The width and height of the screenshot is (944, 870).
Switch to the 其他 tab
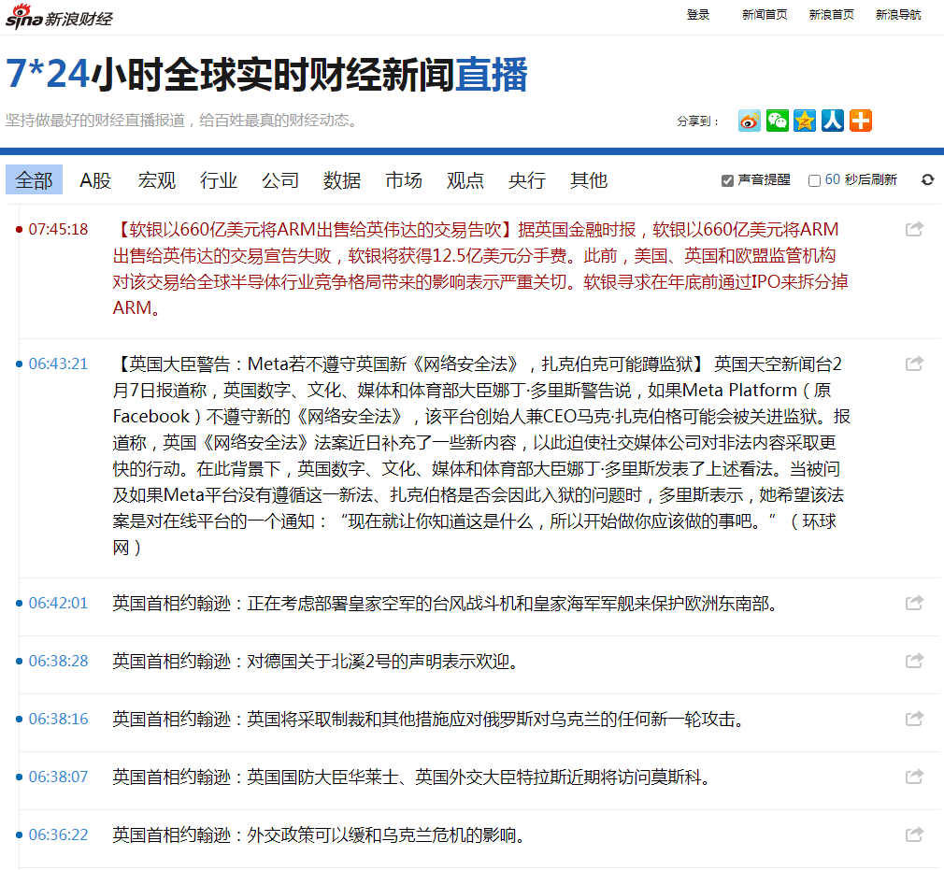(x=589, y=180)
